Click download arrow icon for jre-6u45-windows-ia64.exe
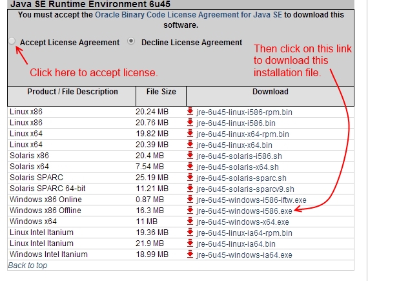This screenshot has width=399, height=281. [190, 254]
